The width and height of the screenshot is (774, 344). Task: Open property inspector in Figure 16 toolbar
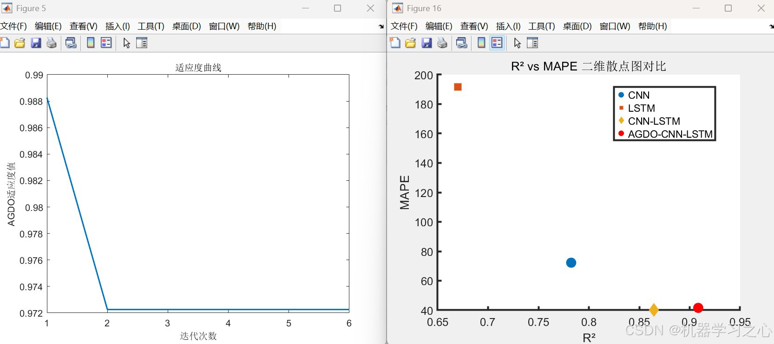(532, 43)
